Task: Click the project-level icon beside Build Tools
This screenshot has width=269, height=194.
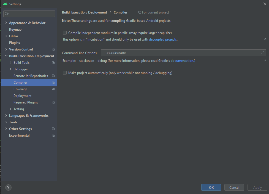Action: (53, 63)
